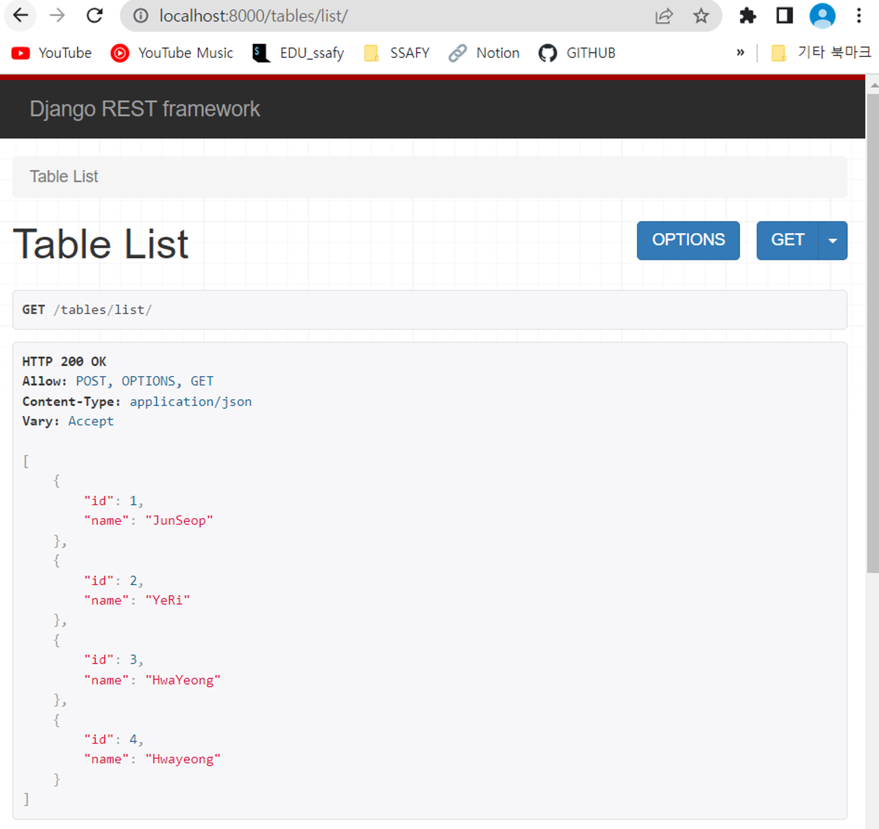Image resolution: width=879 pixels, height=829 pixels.
Task: Toggle the browser side panel
Action: (x=785, y=16)
